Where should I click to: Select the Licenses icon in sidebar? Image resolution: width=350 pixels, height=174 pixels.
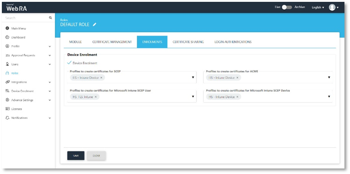coord(7,109)
